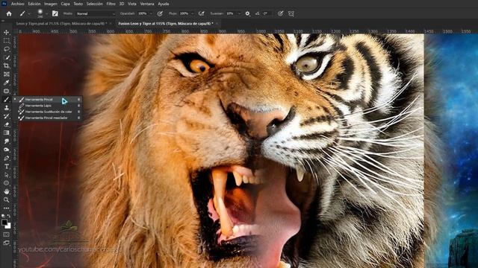Open the Archivo menu
The height and width of the screenshot is (268, 478).
17,4
